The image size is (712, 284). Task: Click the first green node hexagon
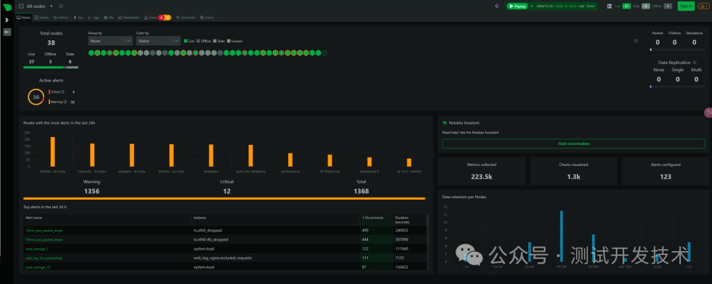click(x=91, y=53)
